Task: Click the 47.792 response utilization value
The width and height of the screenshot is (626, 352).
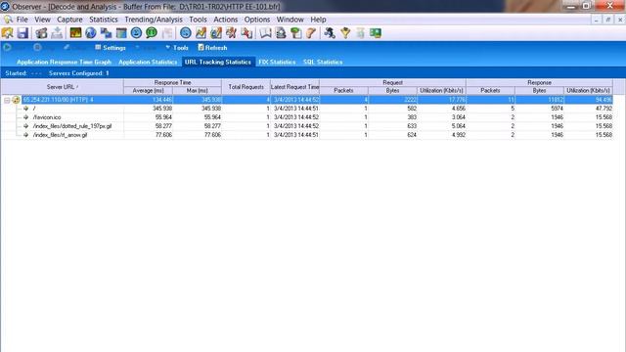Action: pyautogui.click(x=604, y=109)
